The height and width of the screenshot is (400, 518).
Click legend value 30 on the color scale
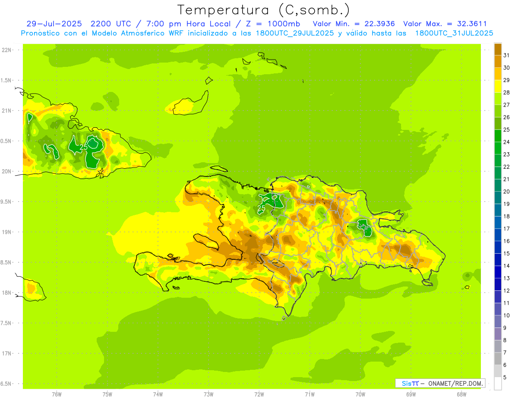(507, 68)
